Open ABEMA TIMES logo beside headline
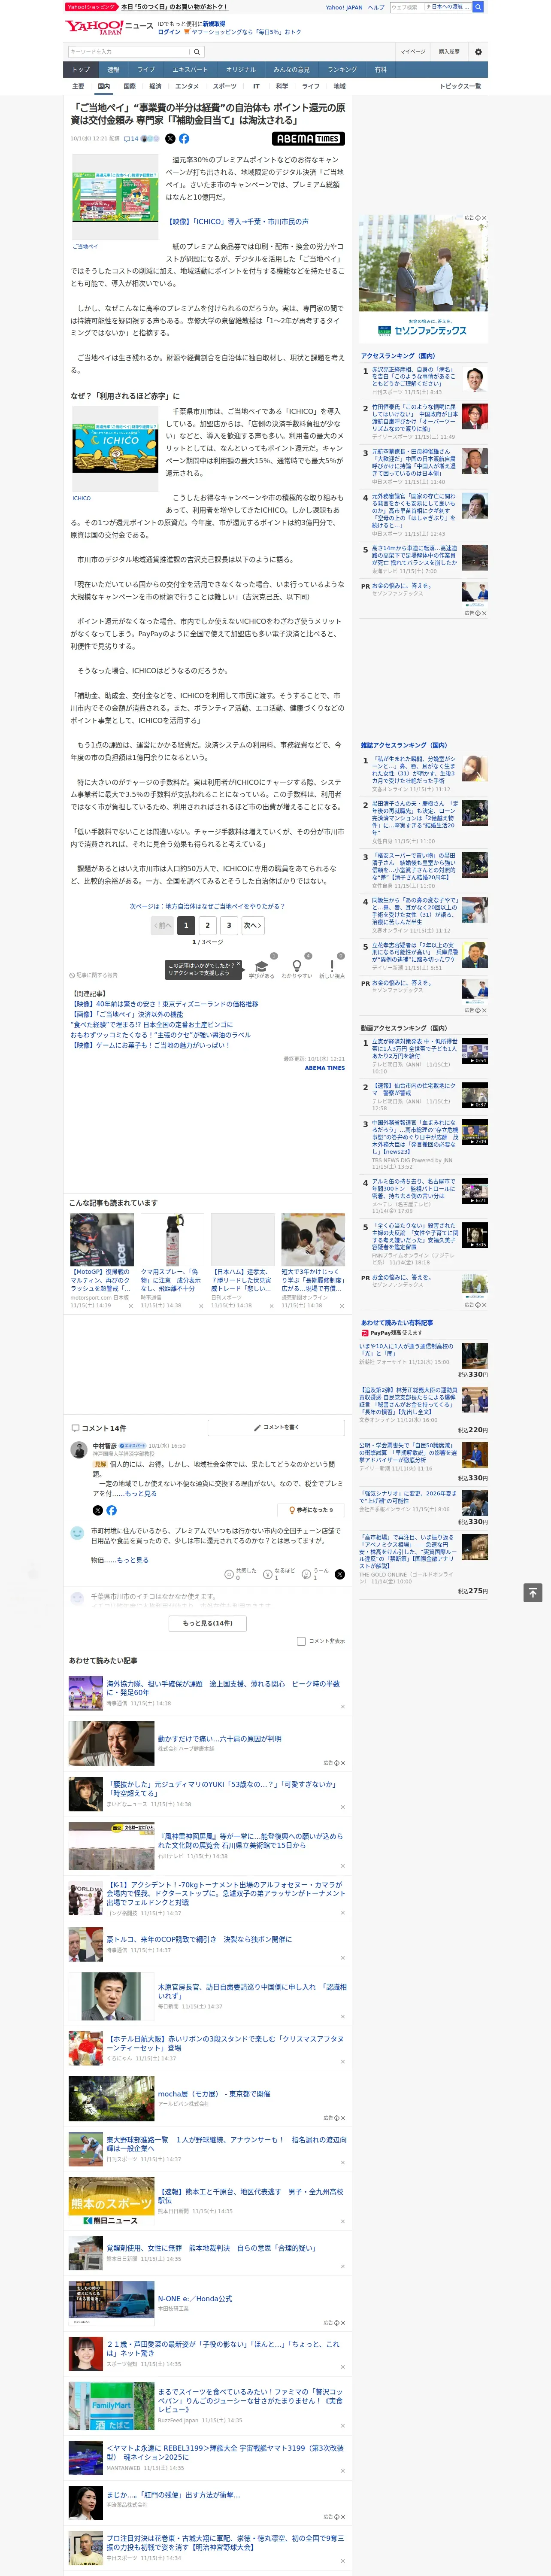The height and width of the screenshot is (2576, 551). (308, 139)
